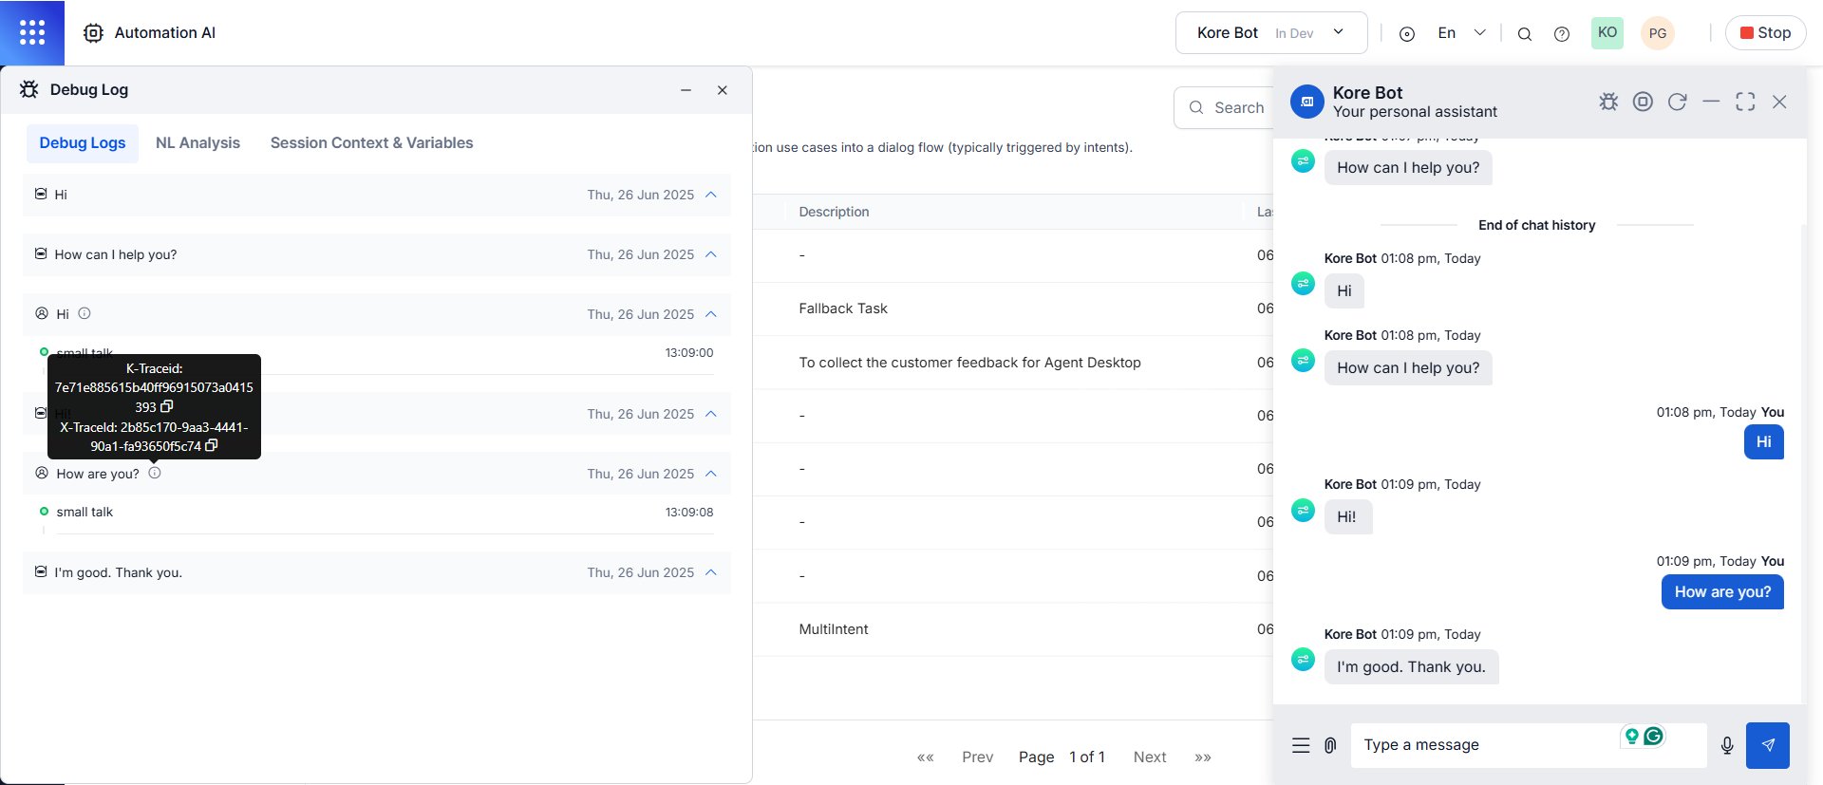The image size is (1823, 785).
Task: Send the message using paper-plane button
Action: click(x=1768, y=745)
